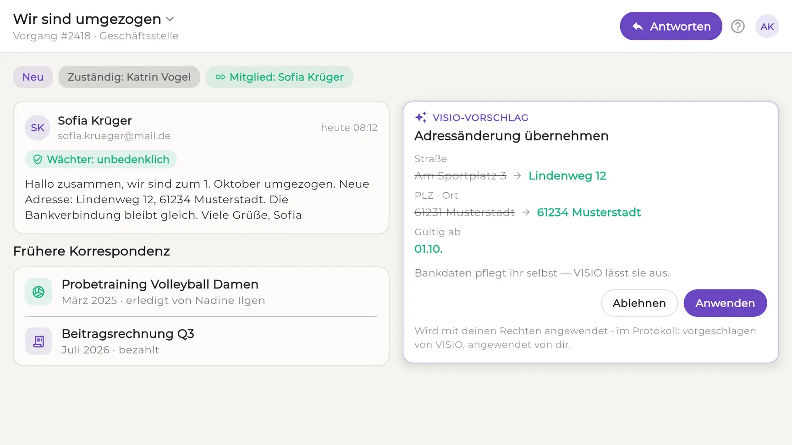Viewport: 792px width, 445px height.
Task: Click the Antworten reply button
Action: click(671, 26)
